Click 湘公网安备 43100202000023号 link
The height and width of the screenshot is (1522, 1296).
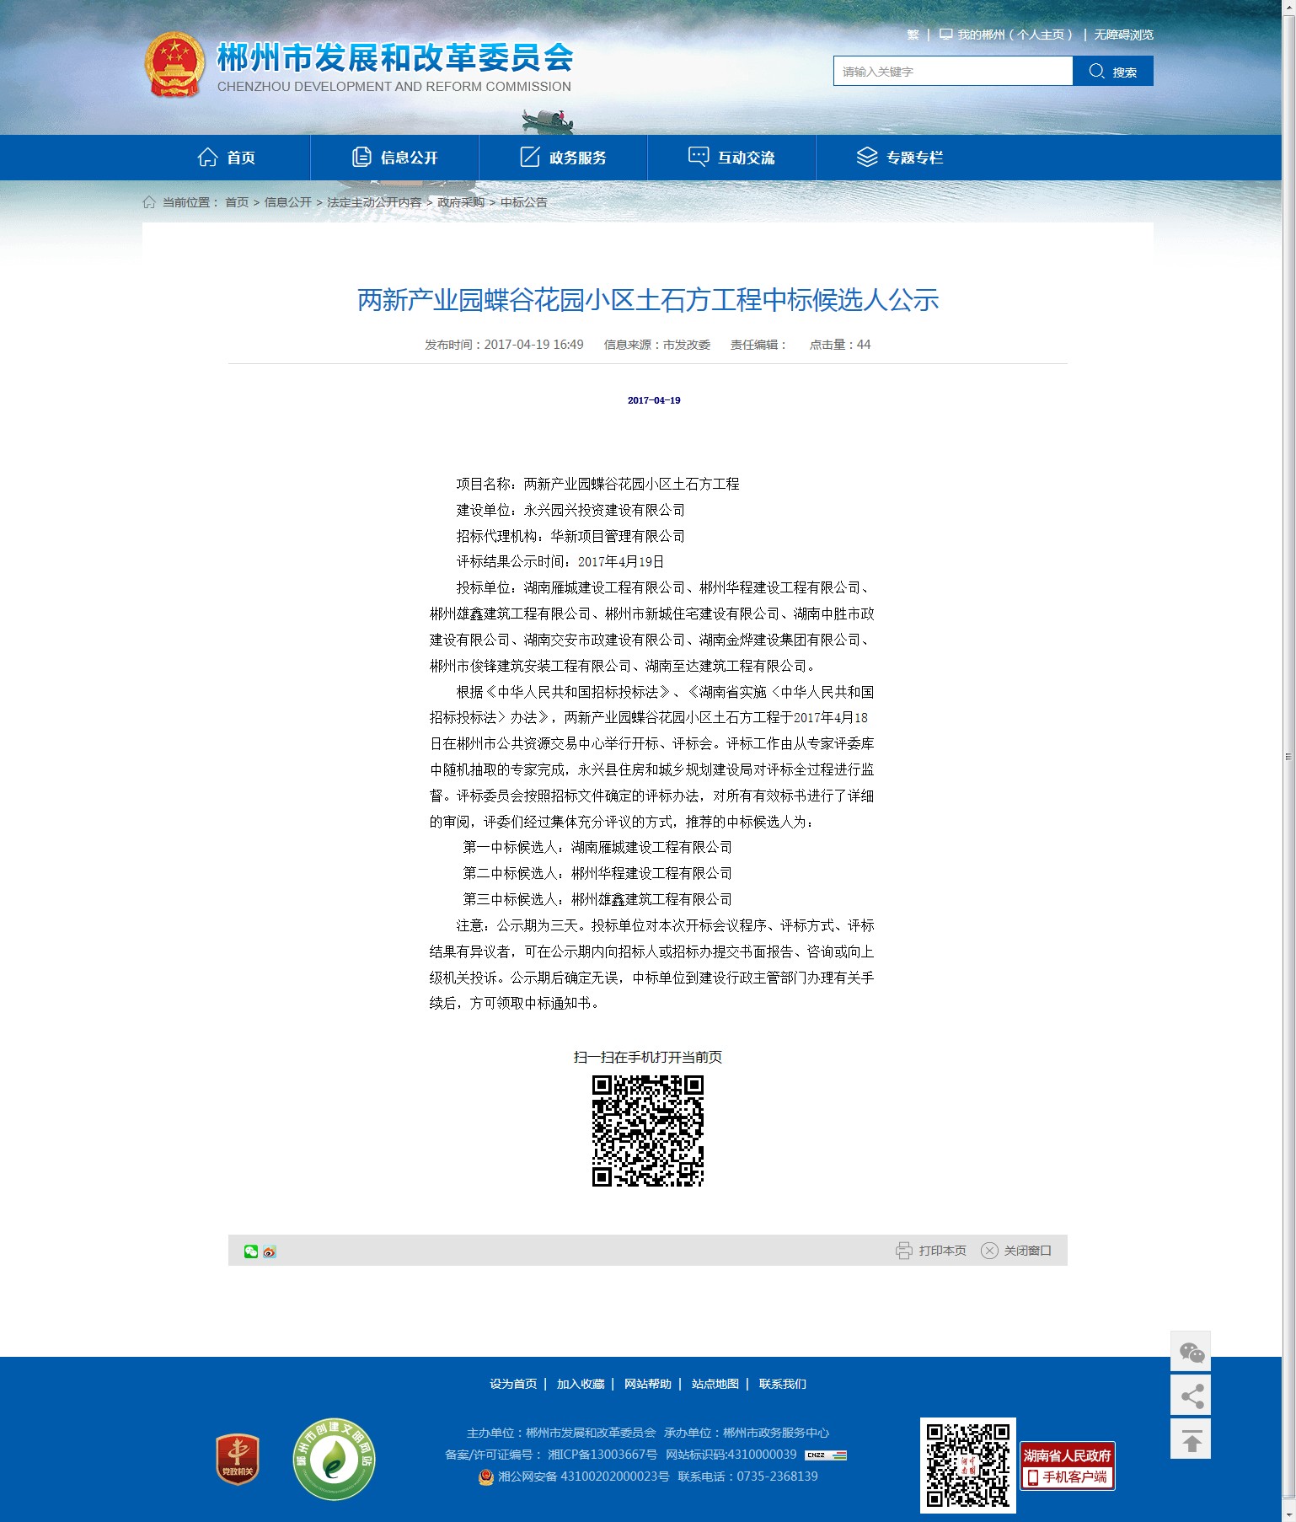[583, 1476]
